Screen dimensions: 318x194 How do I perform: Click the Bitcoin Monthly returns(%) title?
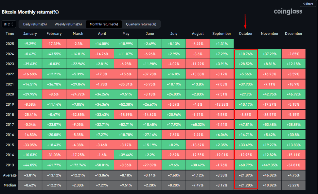click(30, 12)
